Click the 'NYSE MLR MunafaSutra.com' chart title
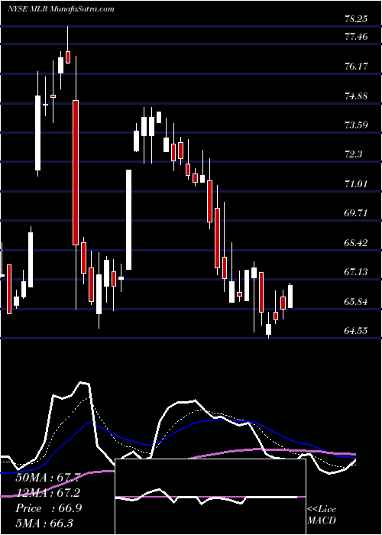The image size is (382, 535). tap(60, 9)
